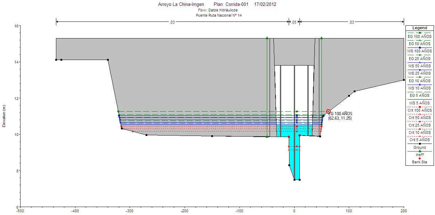Viewport: 435px width, 215px height.
Task: Select the WS 50 AÑOS legend item
Action: click(419, 66)
